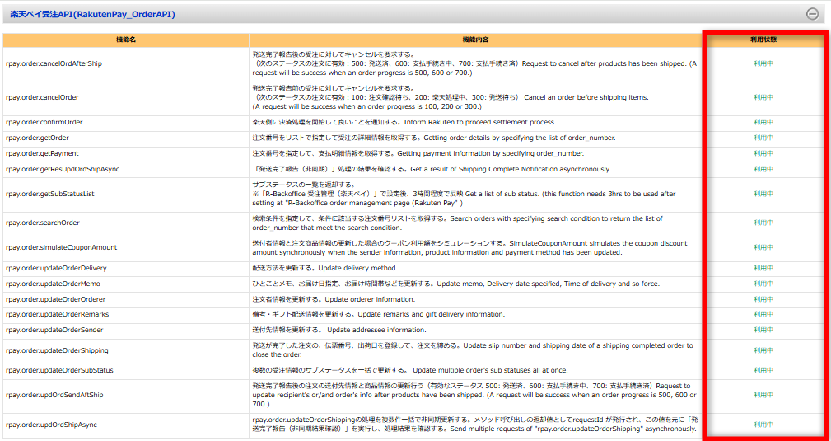The height and width of the screenshot is (441, 831).
Task: Select rpay.order.updateOrderDelivery function name
Action: click(x=56, y=268)
